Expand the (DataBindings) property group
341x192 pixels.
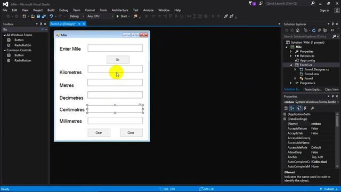tap(285, 119)
